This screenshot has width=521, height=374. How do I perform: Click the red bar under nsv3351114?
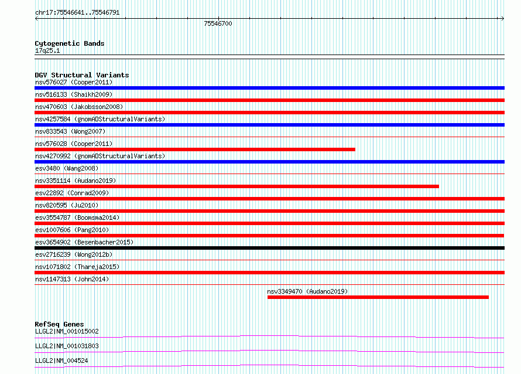[x=237, y=186]
